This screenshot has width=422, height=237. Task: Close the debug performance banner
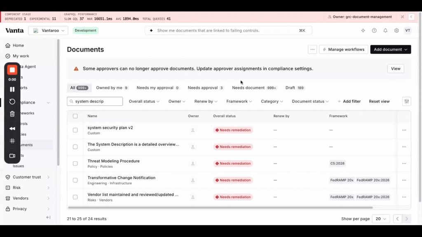click(x=402, y=17)
